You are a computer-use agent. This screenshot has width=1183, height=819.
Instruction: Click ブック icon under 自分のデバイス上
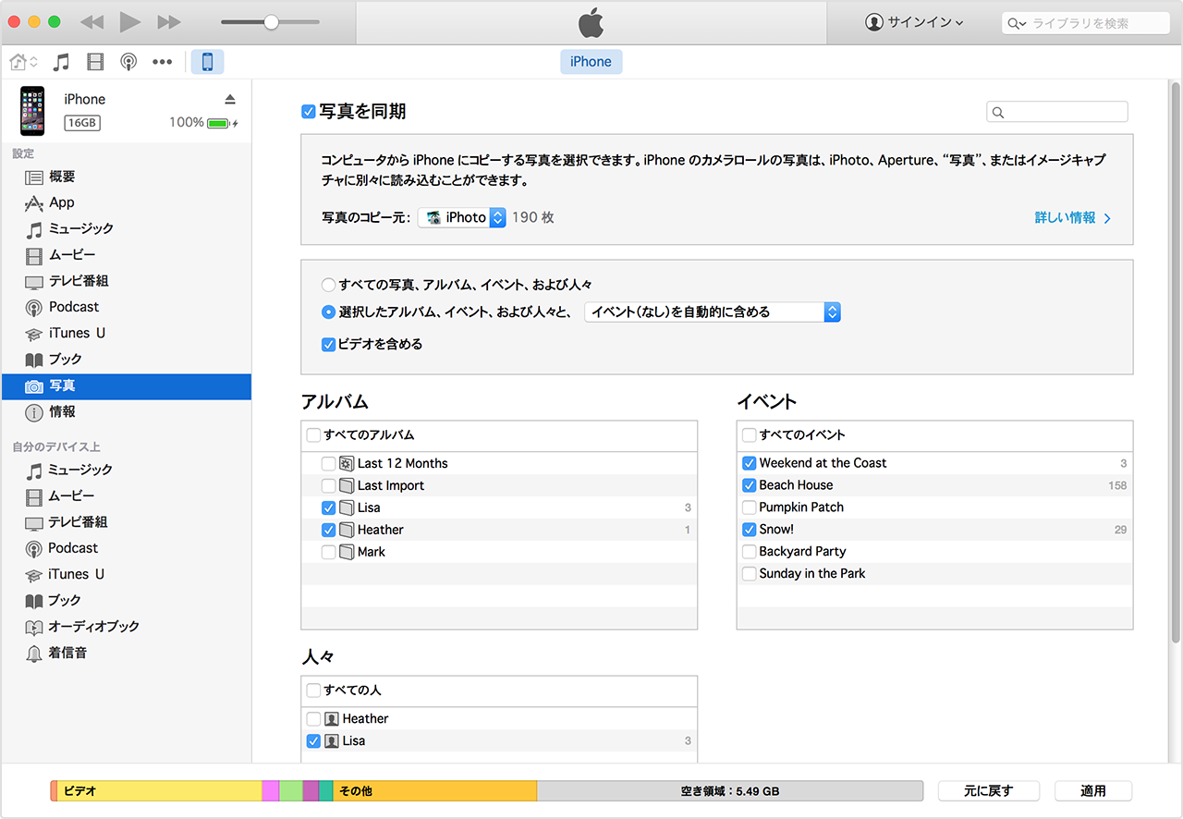pyautogui.click(x=34, y=601)
